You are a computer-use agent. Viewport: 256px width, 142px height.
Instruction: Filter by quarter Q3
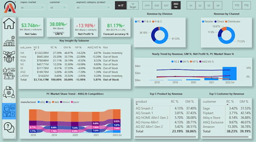tap(209, 5)
